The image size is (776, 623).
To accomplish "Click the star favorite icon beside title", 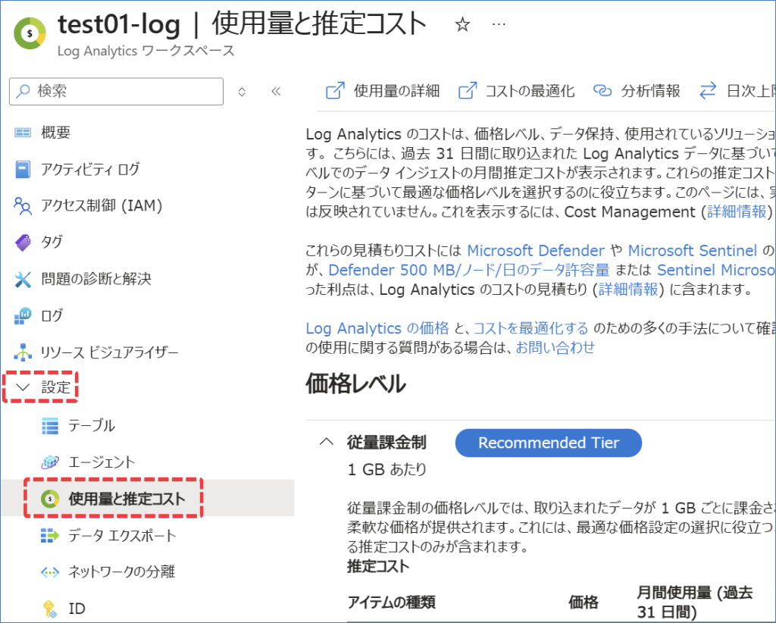I will point(462,25).
